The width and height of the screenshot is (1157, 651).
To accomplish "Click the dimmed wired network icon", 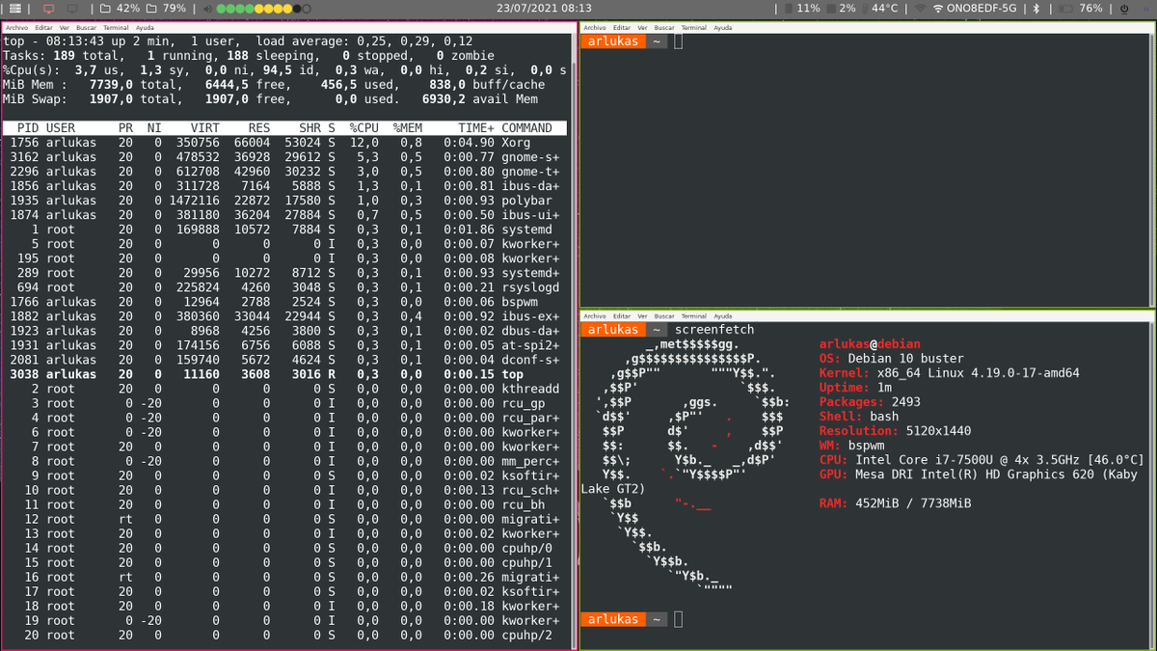I will (921, 9).
